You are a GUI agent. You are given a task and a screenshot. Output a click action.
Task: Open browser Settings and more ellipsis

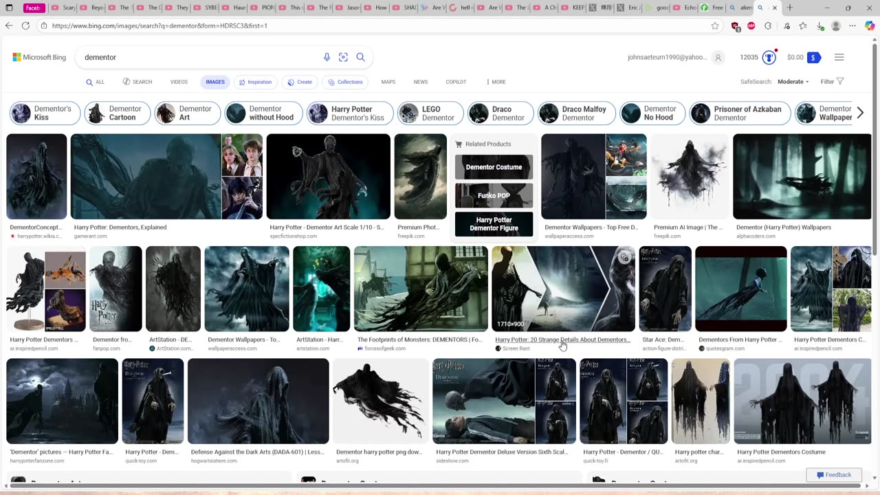[853, 26]
